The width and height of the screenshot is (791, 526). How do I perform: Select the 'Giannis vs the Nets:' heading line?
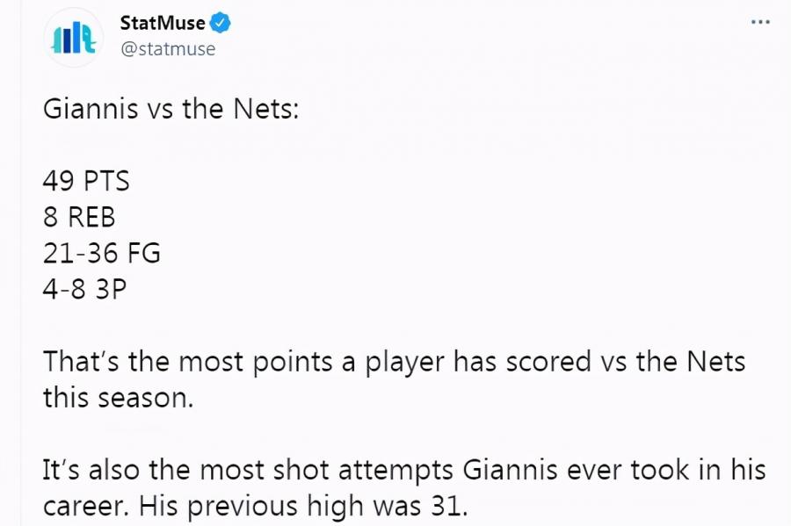[x=171, y=108]
